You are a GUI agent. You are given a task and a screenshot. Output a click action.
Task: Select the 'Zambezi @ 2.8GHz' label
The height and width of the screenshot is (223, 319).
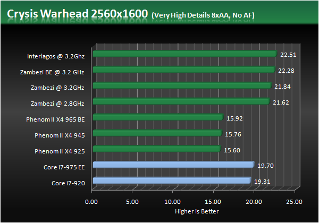click(x=57, y=104)
